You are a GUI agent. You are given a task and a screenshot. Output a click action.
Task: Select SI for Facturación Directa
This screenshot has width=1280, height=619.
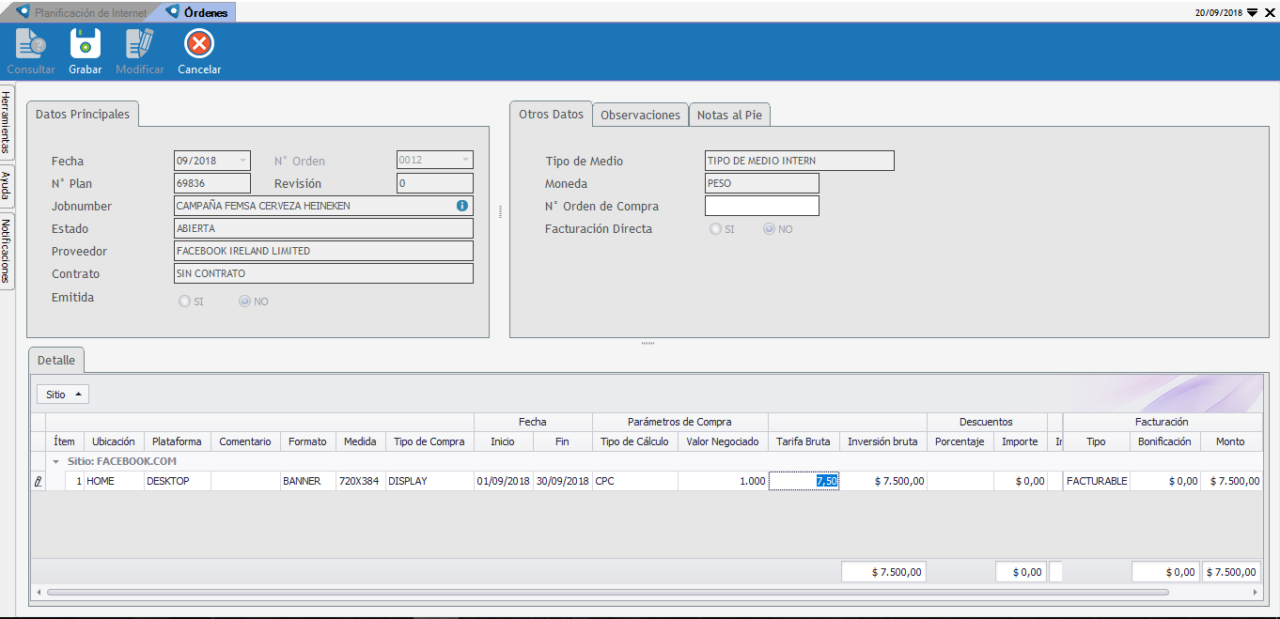tap(716, 229)
